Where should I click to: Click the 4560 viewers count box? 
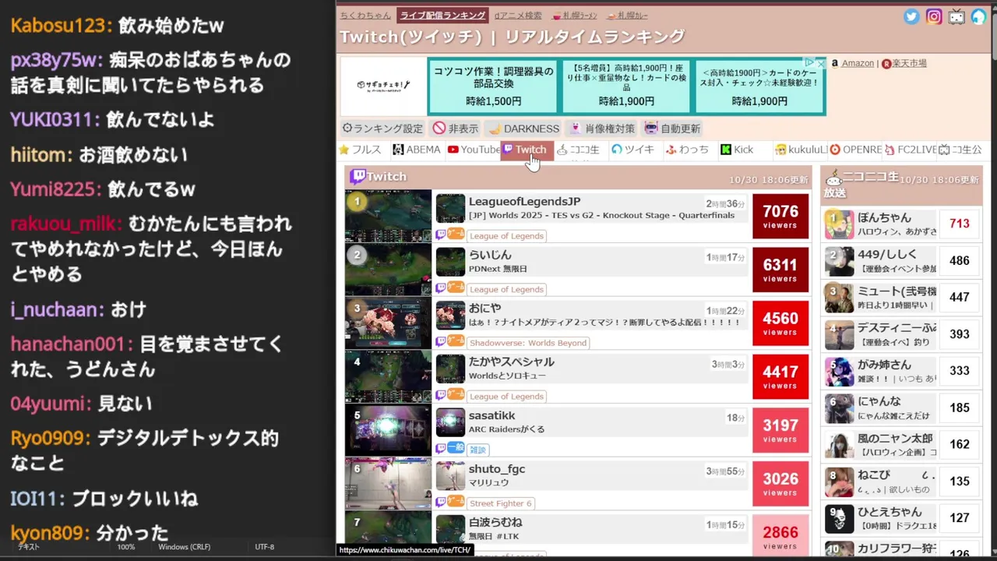coord(780,323)
